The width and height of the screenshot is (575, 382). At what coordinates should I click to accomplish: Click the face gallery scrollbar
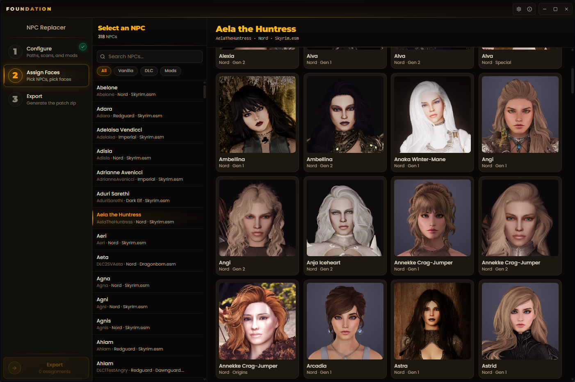coord(573,80)
